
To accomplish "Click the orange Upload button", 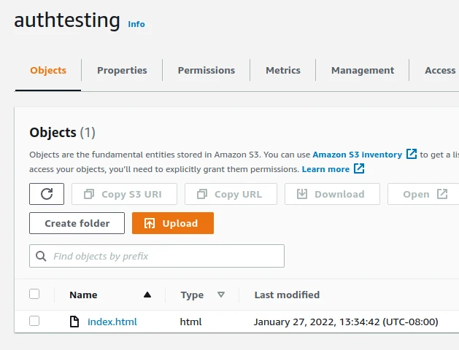I will pyautogui.click(x=172, y=223).
